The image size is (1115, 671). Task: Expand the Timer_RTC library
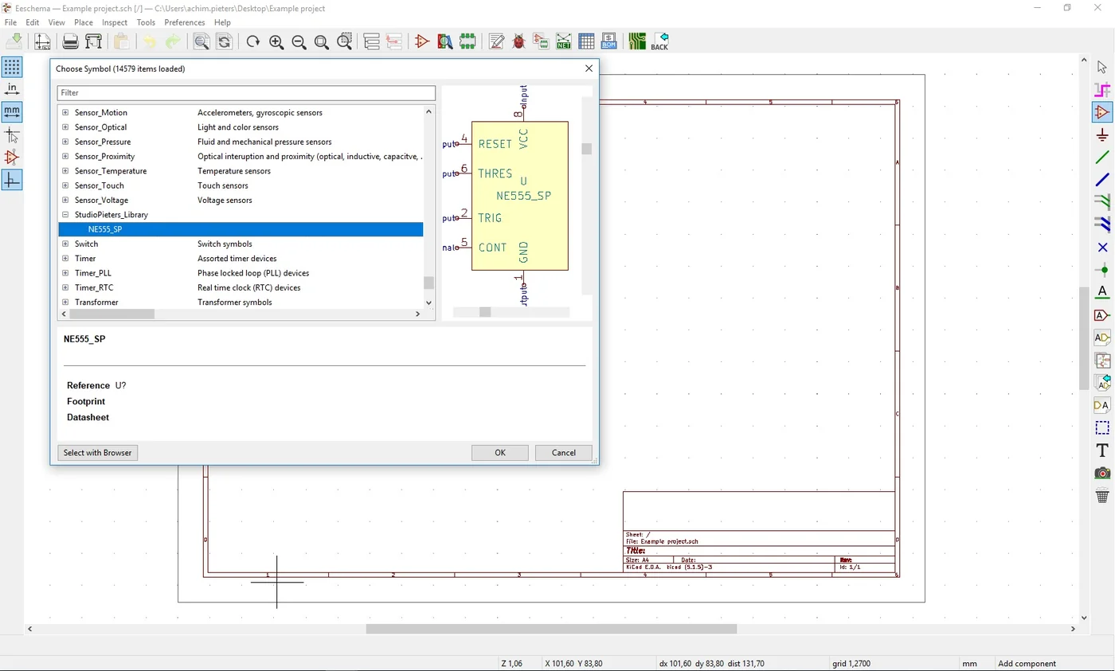[65, 288]
